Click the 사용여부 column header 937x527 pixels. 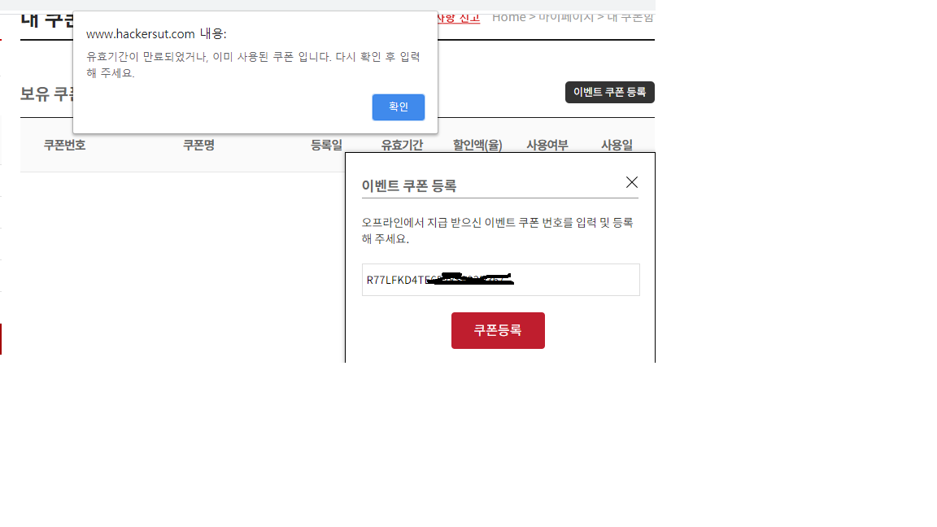pyautogui.click(x=547, y=146)
